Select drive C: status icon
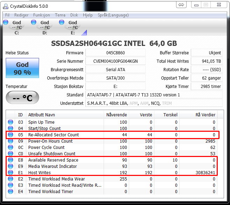 (6, 22)
